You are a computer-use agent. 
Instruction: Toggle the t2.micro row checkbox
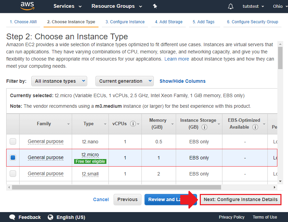(13, 157)
